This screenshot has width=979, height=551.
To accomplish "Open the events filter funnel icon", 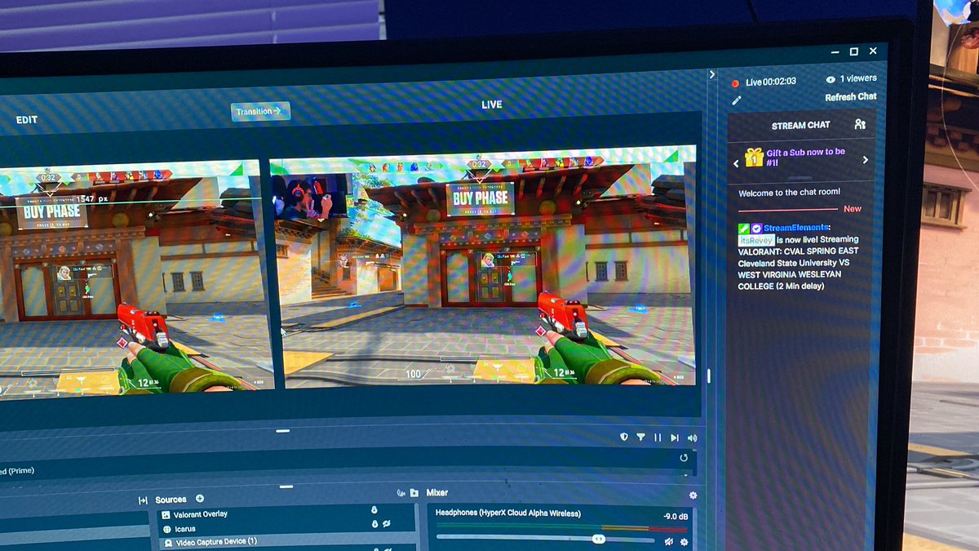I will click(640, 438).
